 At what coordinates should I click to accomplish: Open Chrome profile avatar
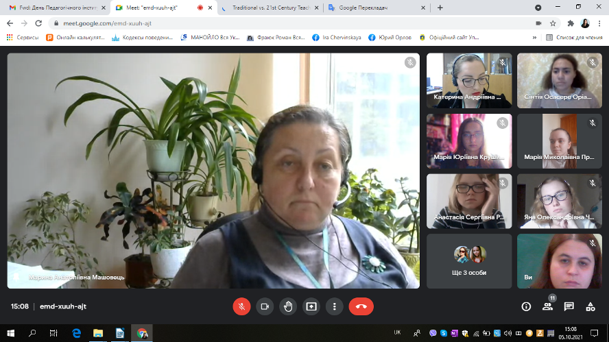point(585,23)
